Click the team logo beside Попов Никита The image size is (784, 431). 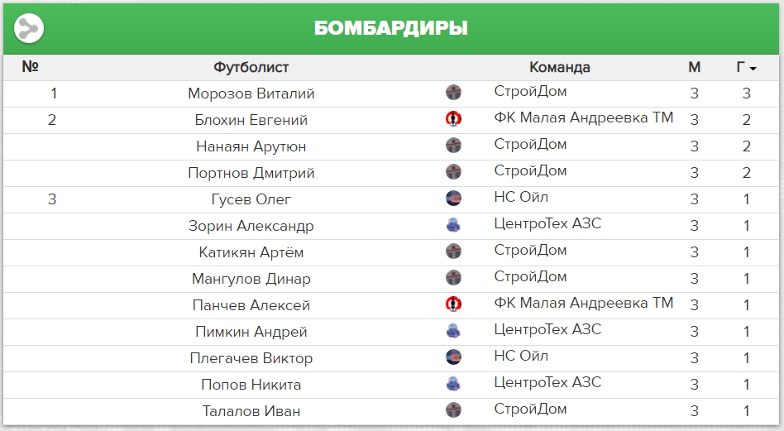(453, 384)
